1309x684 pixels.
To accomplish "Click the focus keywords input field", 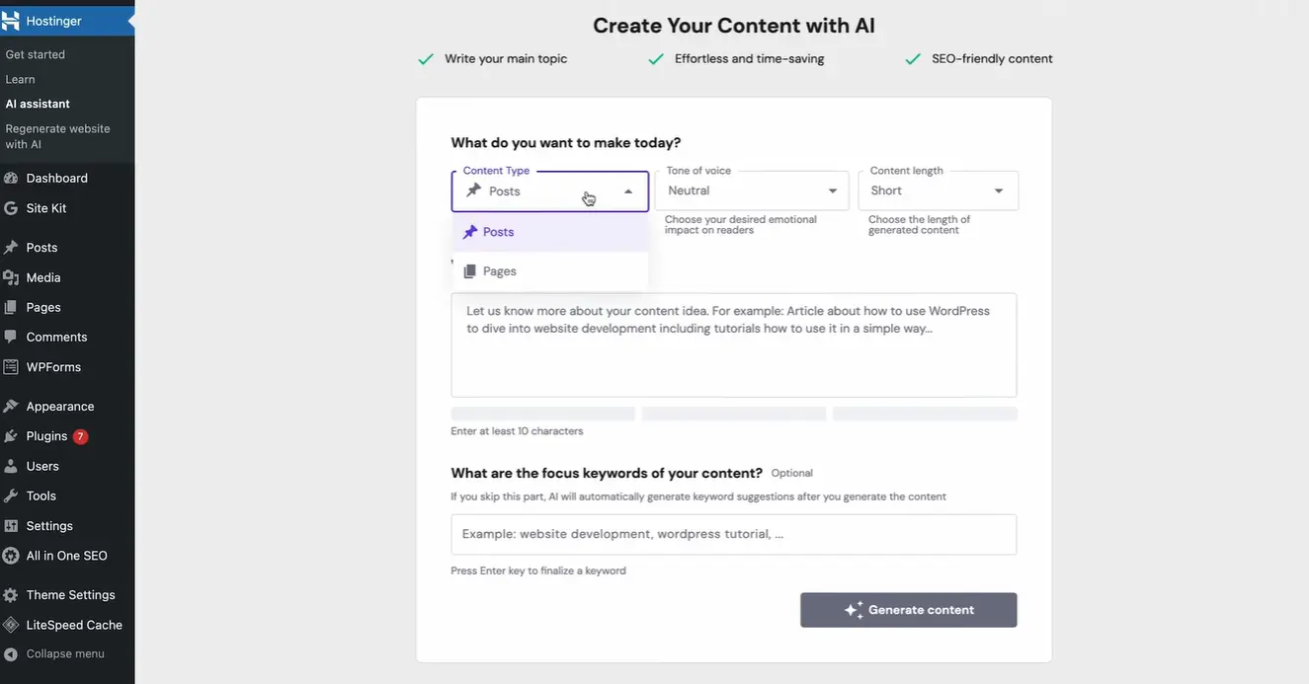I will (x=733, y=534).
